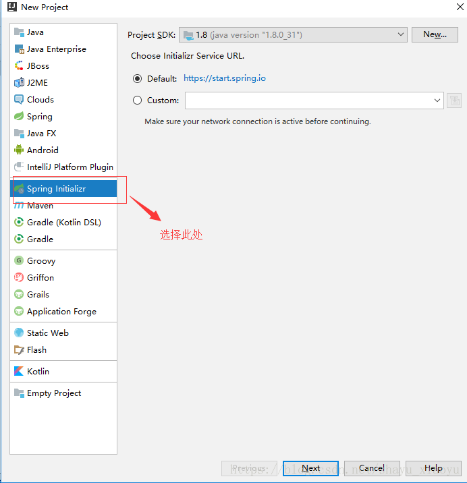Image resolution: width=467 pixels, height=483 pixels.
Task: Pick Gradle (Kotlin DSL) project type
Action: [x=63, y=222]
